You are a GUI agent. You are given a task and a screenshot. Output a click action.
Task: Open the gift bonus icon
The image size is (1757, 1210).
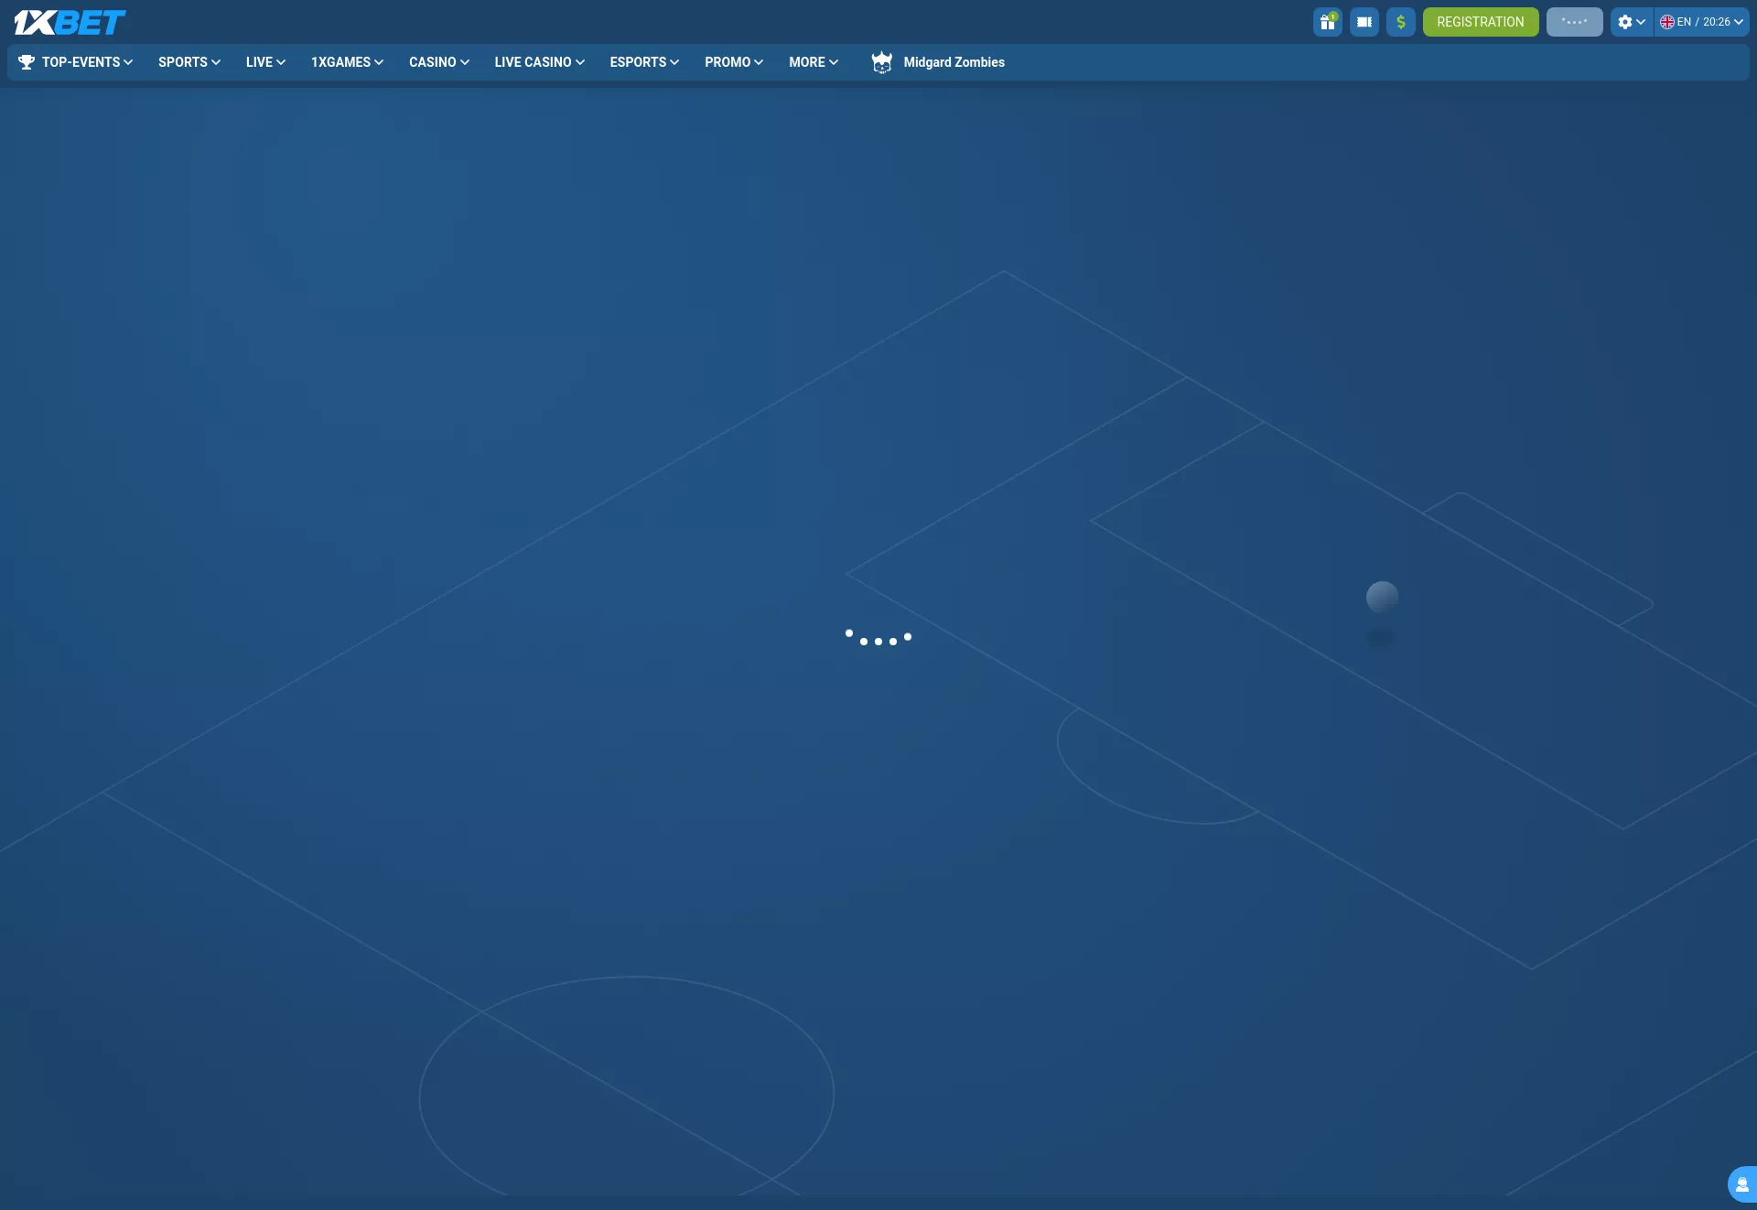(1327, 22)
